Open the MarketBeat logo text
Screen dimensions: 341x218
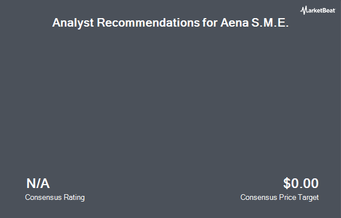(x=318, y=10)
